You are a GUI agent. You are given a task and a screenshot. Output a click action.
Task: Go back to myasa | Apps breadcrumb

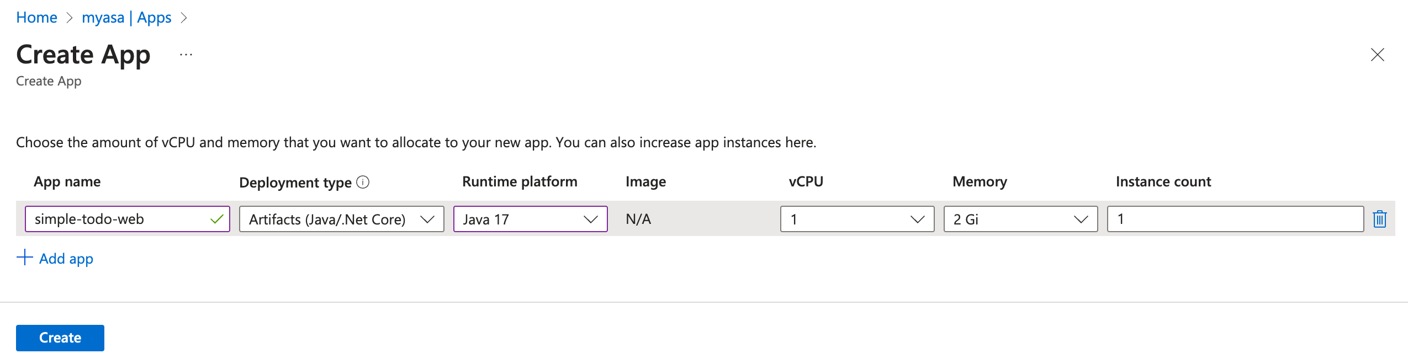coord(126,18)
